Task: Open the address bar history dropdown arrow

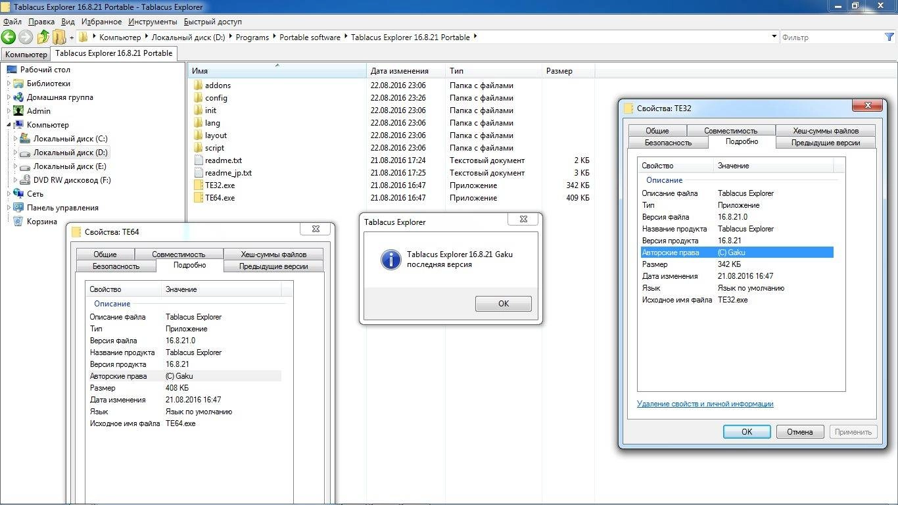Action: click(x=774, y=37)
